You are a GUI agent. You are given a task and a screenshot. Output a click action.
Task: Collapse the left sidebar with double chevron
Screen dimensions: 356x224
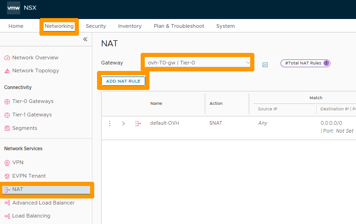coord(85,39)
